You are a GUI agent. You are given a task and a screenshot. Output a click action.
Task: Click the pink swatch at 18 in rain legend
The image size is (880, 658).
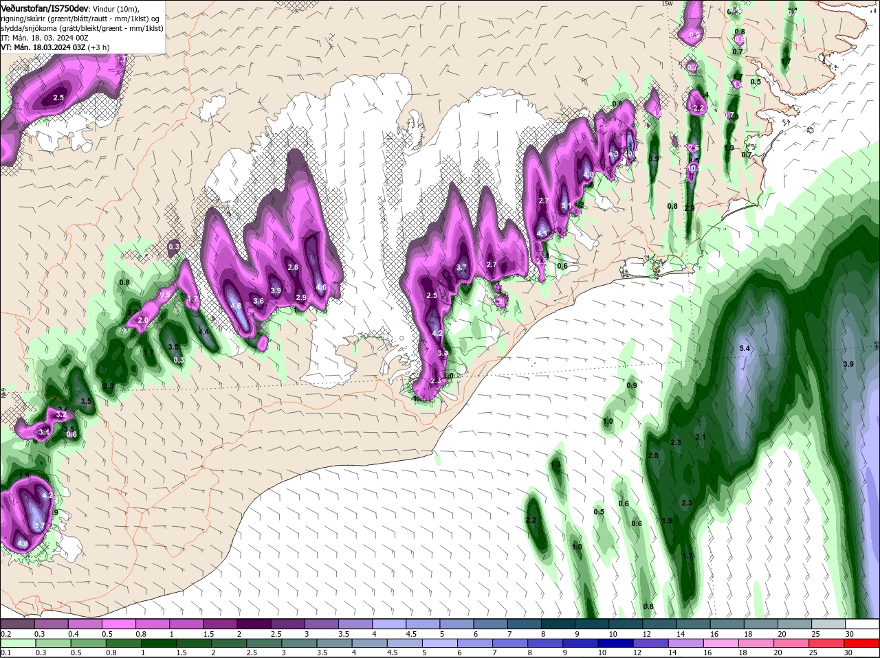[757, 644]
